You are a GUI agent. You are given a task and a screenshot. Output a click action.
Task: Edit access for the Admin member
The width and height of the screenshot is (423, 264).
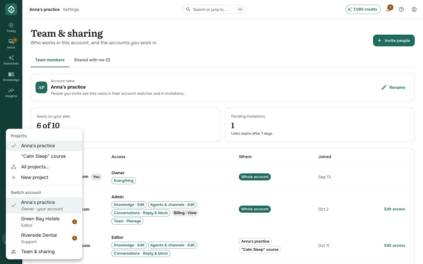(x=395, y=209)
